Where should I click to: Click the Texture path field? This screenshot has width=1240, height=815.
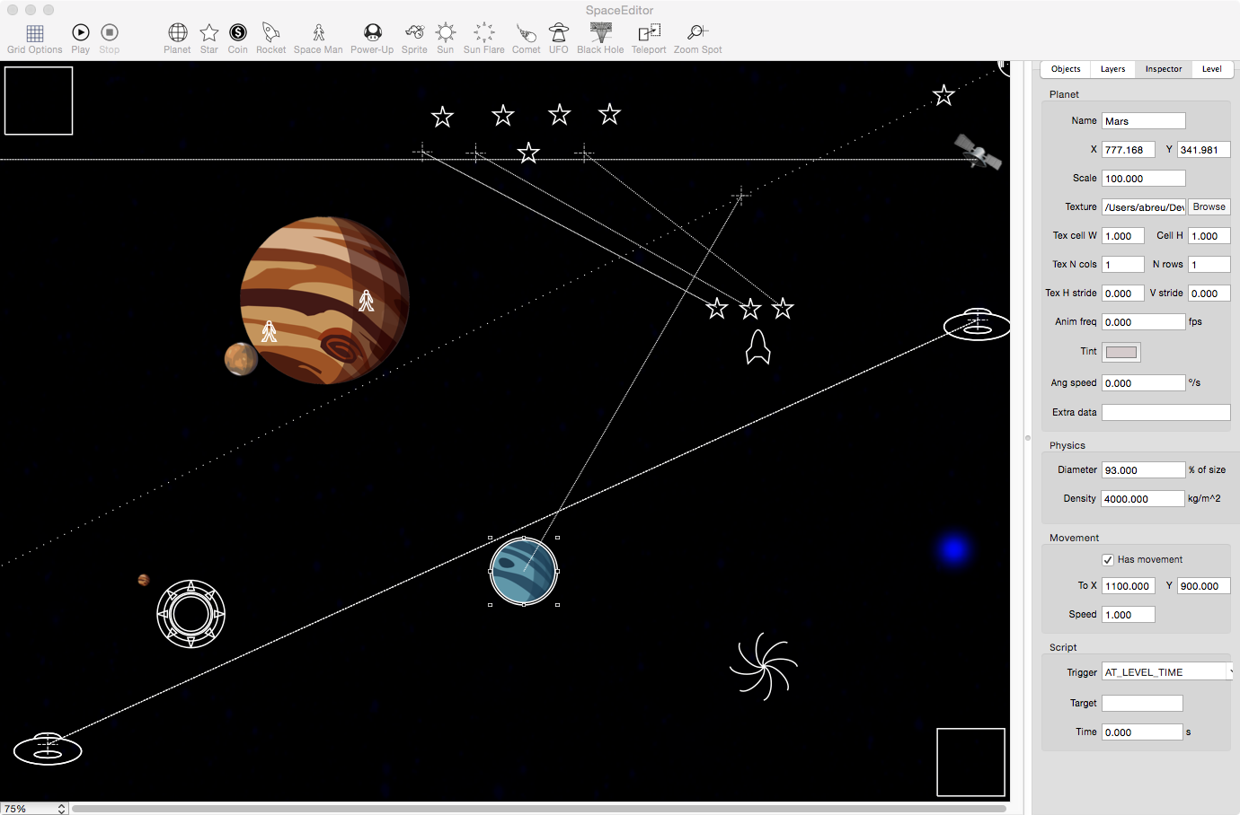click(1144, 207)
